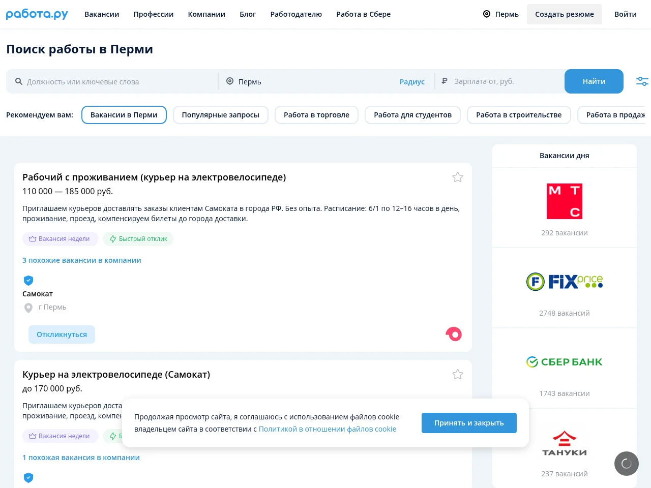651x488 pixels.
Task: Open 1 похожая вакансия в компании link
Action: point(81,457)
